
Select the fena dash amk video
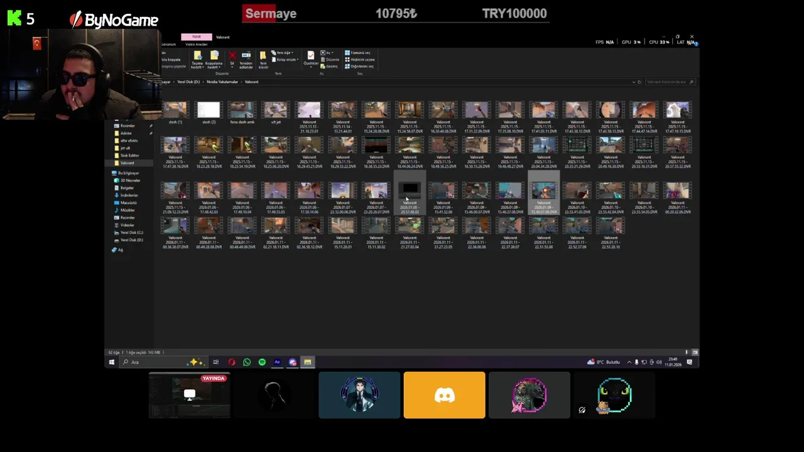coord(242,113)
